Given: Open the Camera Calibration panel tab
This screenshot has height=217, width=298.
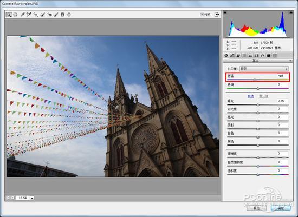Looking at the screenshot, I should click(269, 55).
